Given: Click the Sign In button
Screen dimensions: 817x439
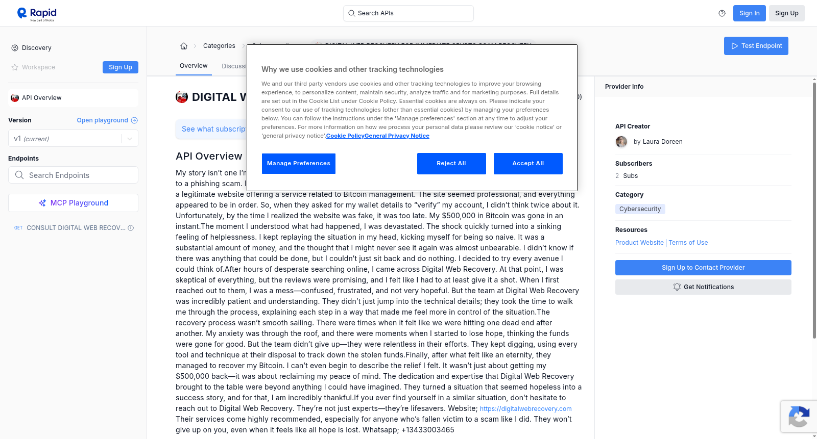Looking at the screenshot, I should click(x=749, y=13).
